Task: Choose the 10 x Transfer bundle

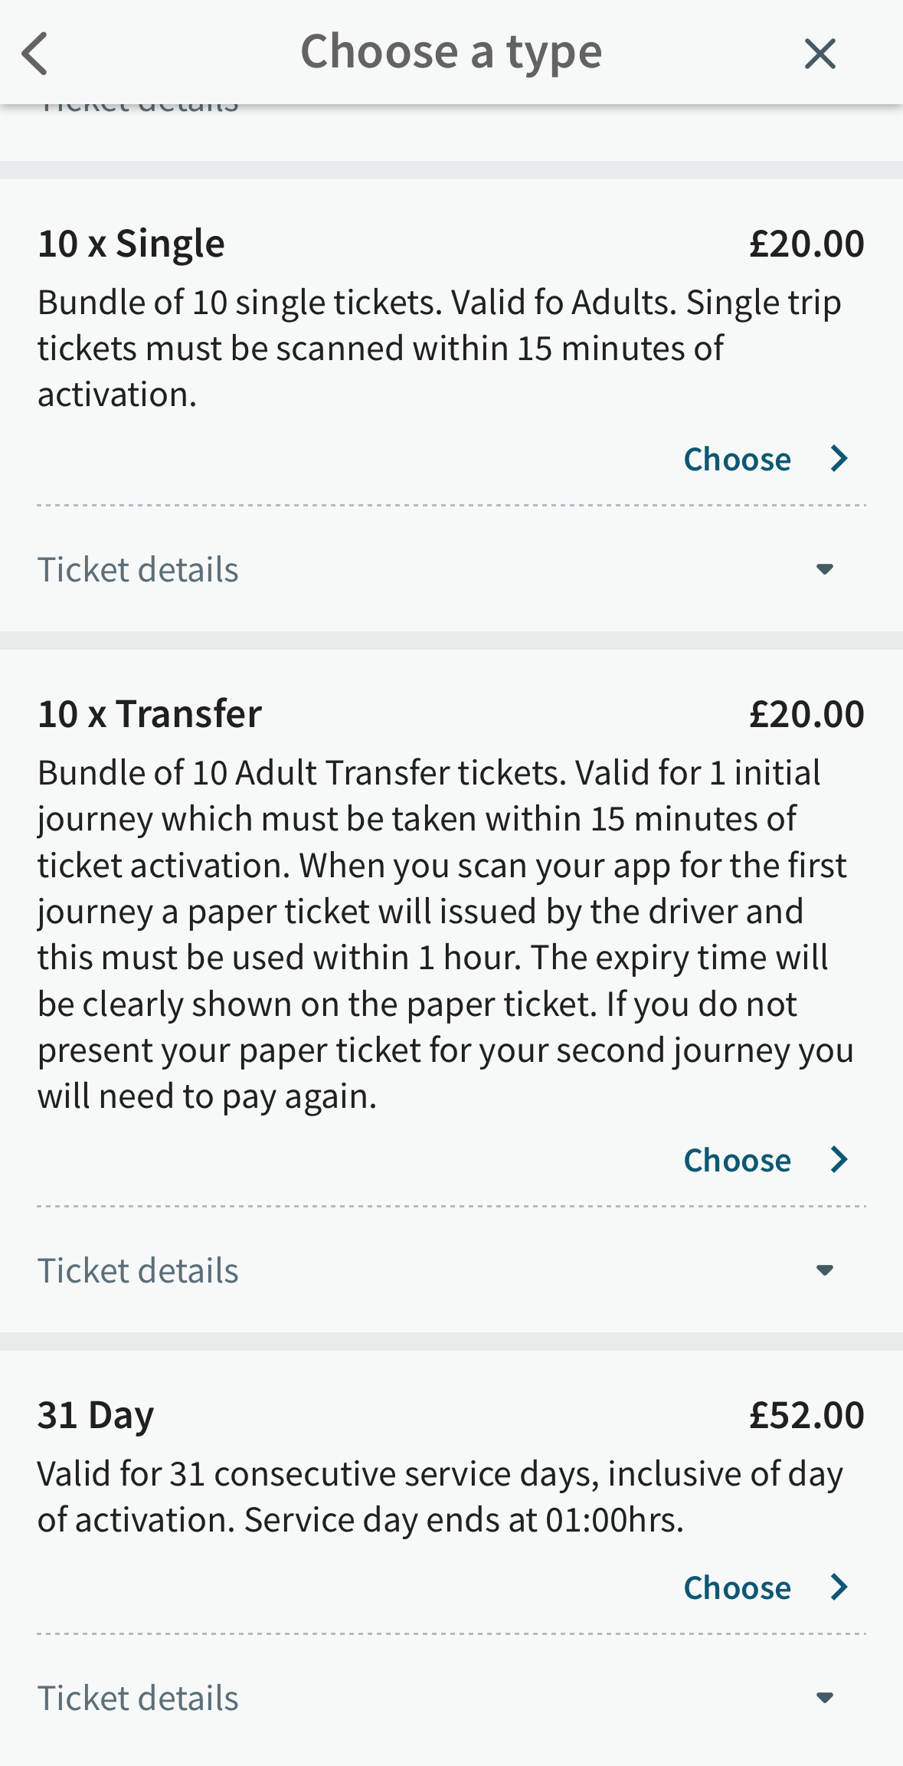Action: 737,1161
